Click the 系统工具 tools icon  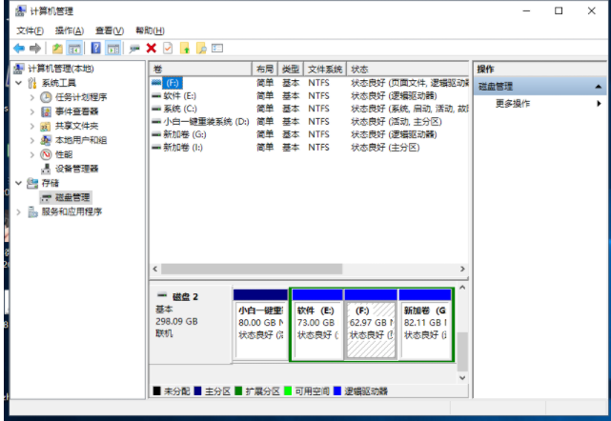point(32,83)
